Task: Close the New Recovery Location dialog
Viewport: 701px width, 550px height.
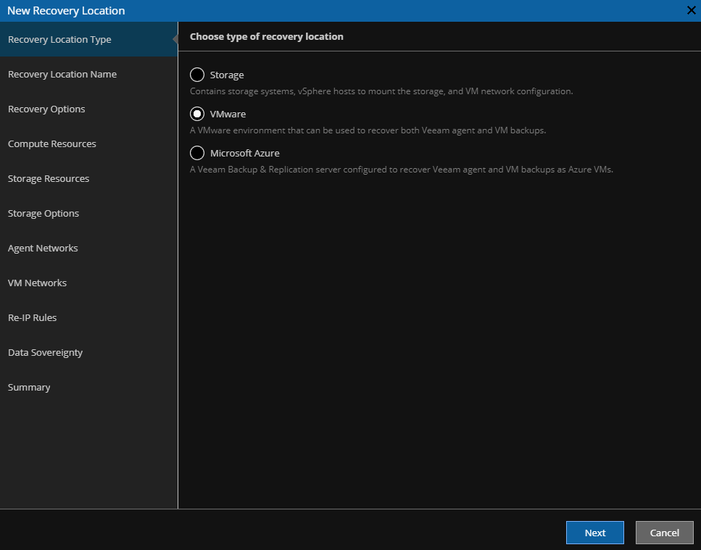Action: 691,10
